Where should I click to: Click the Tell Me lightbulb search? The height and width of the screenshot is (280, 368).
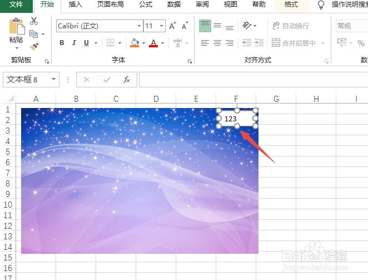point(321,4)
